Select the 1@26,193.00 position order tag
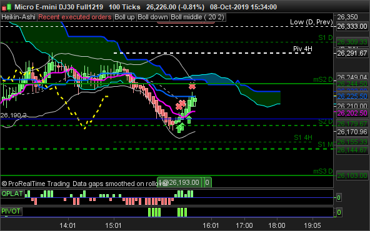370x231 pixels. coord(179,182)
